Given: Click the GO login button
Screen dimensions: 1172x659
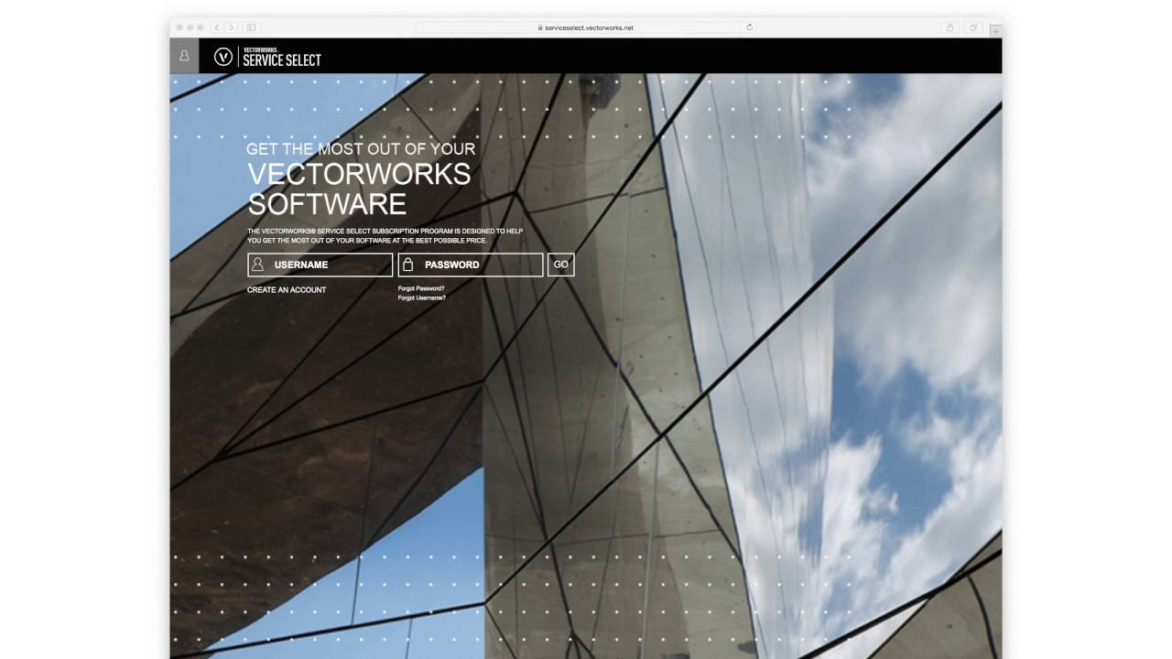Looking at the screenshot, I should click(x=561, y=265).
